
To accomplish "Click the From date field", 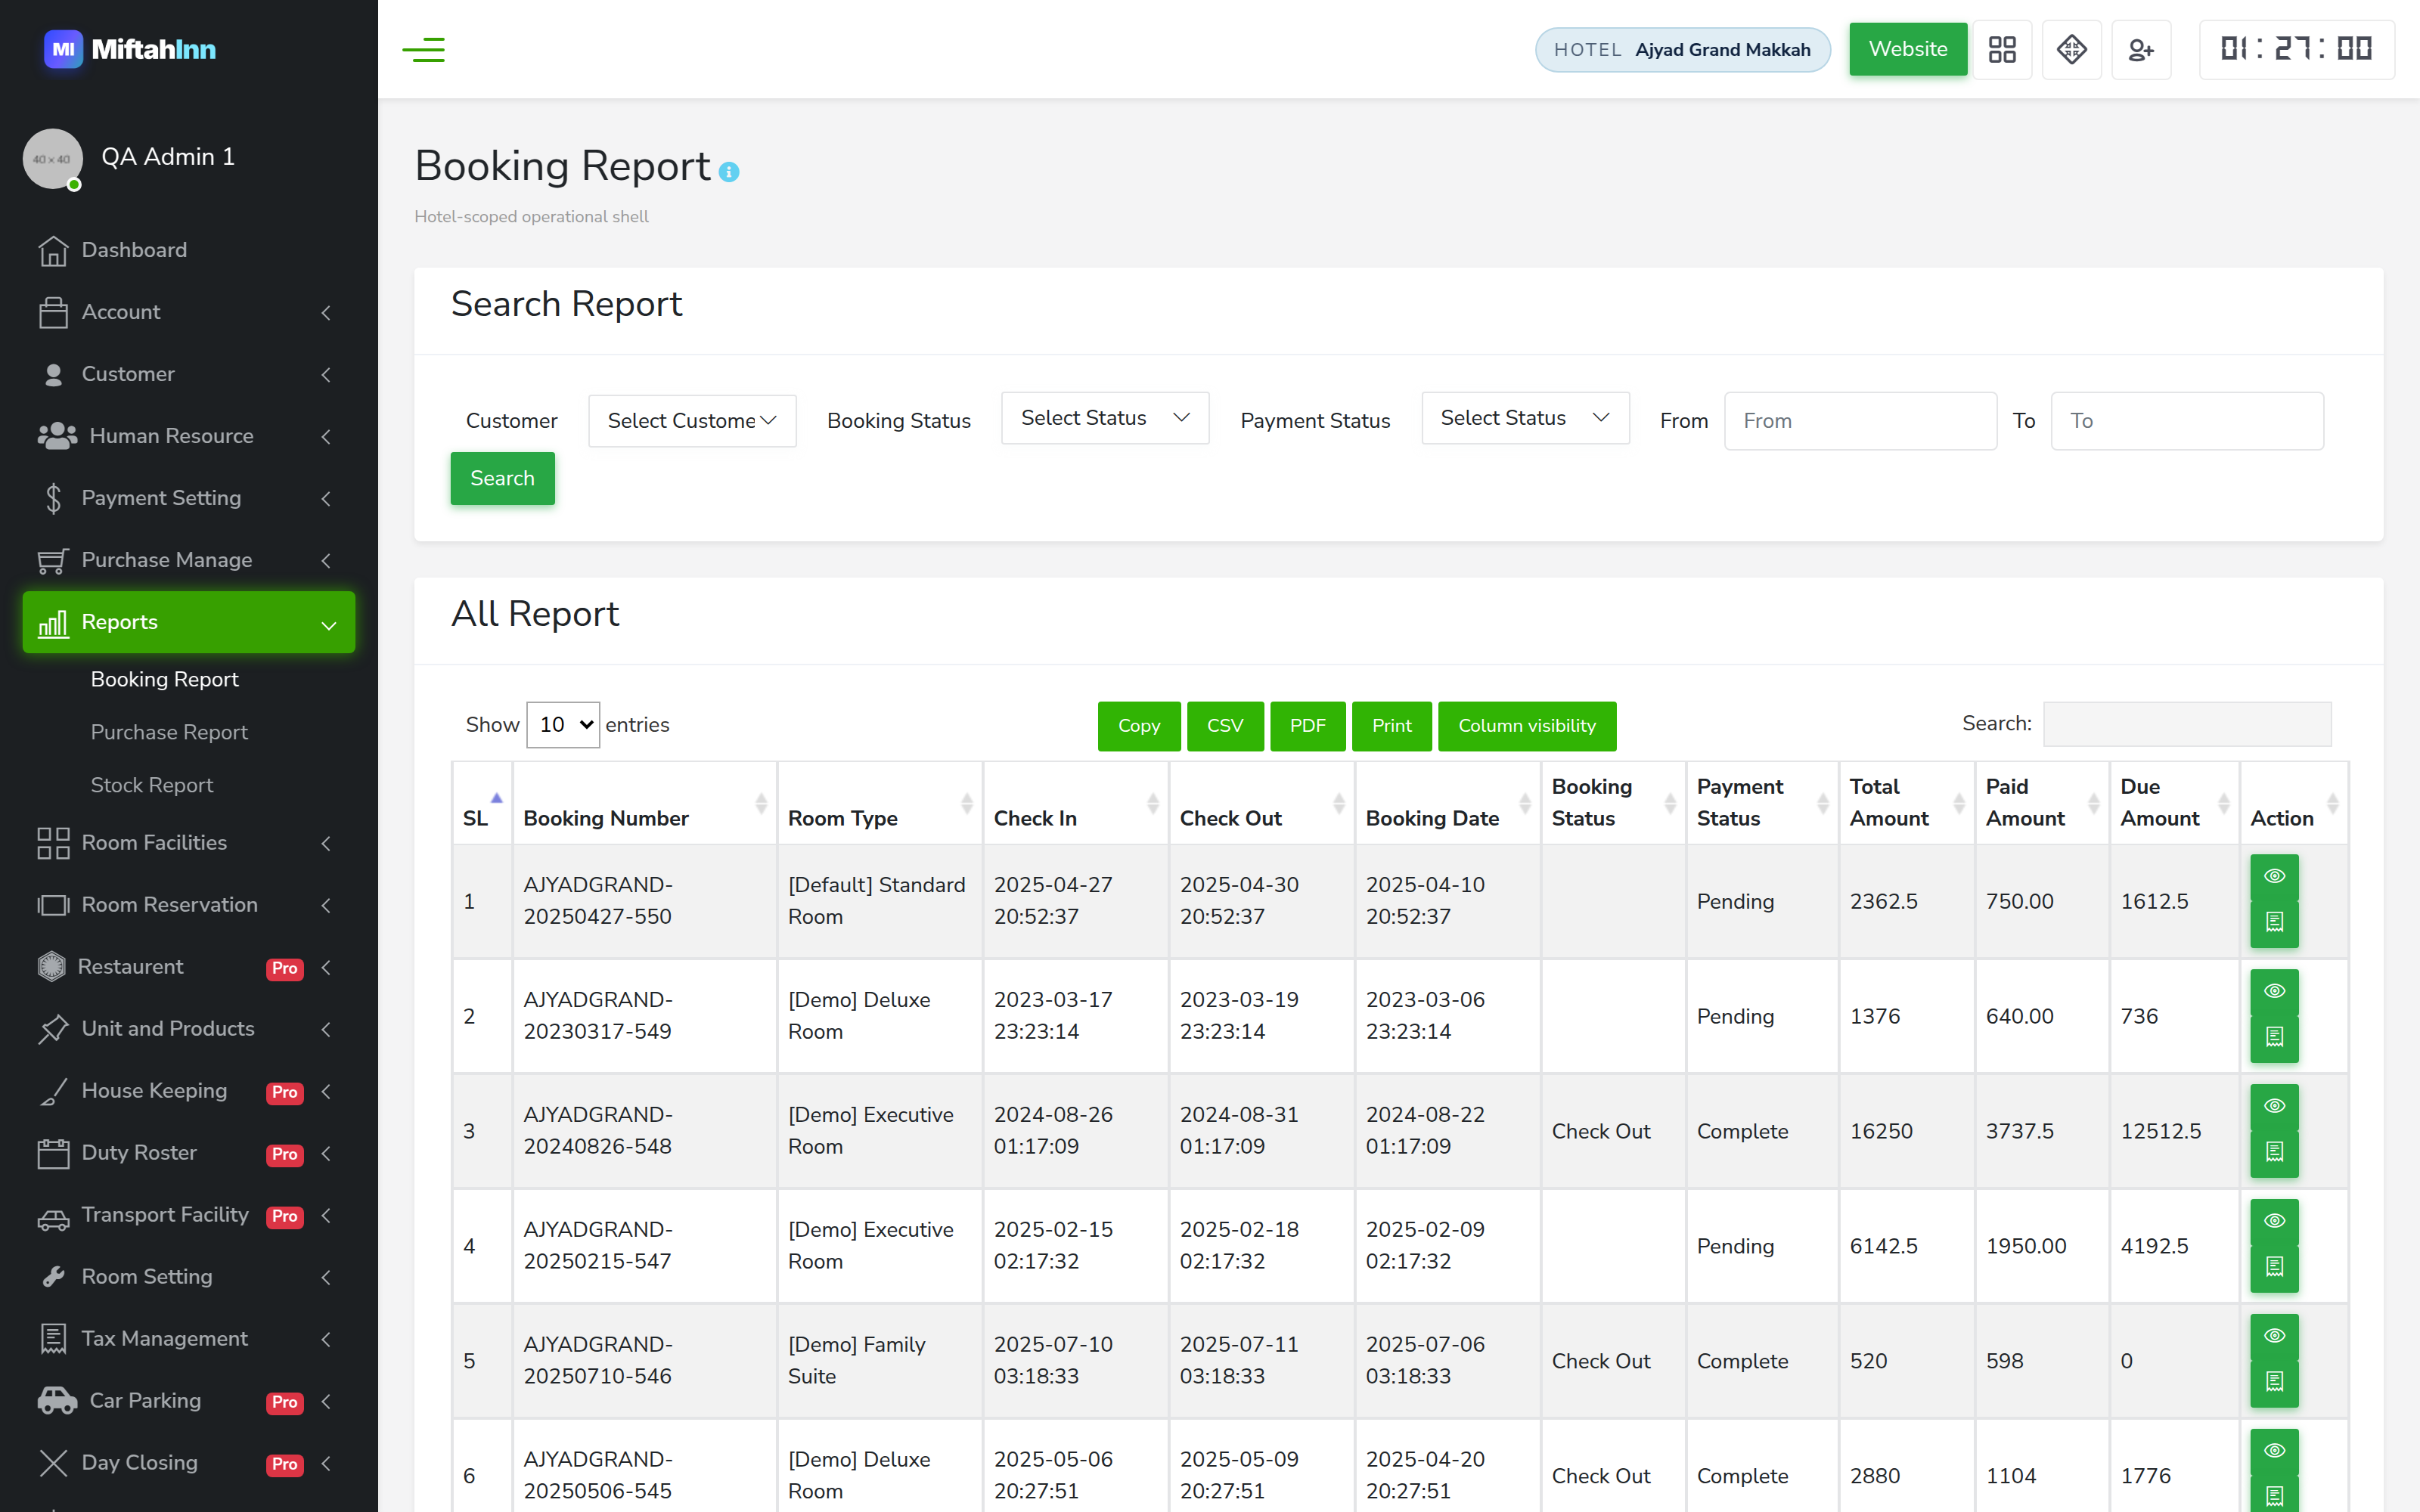I will (x=1860, y=421).
